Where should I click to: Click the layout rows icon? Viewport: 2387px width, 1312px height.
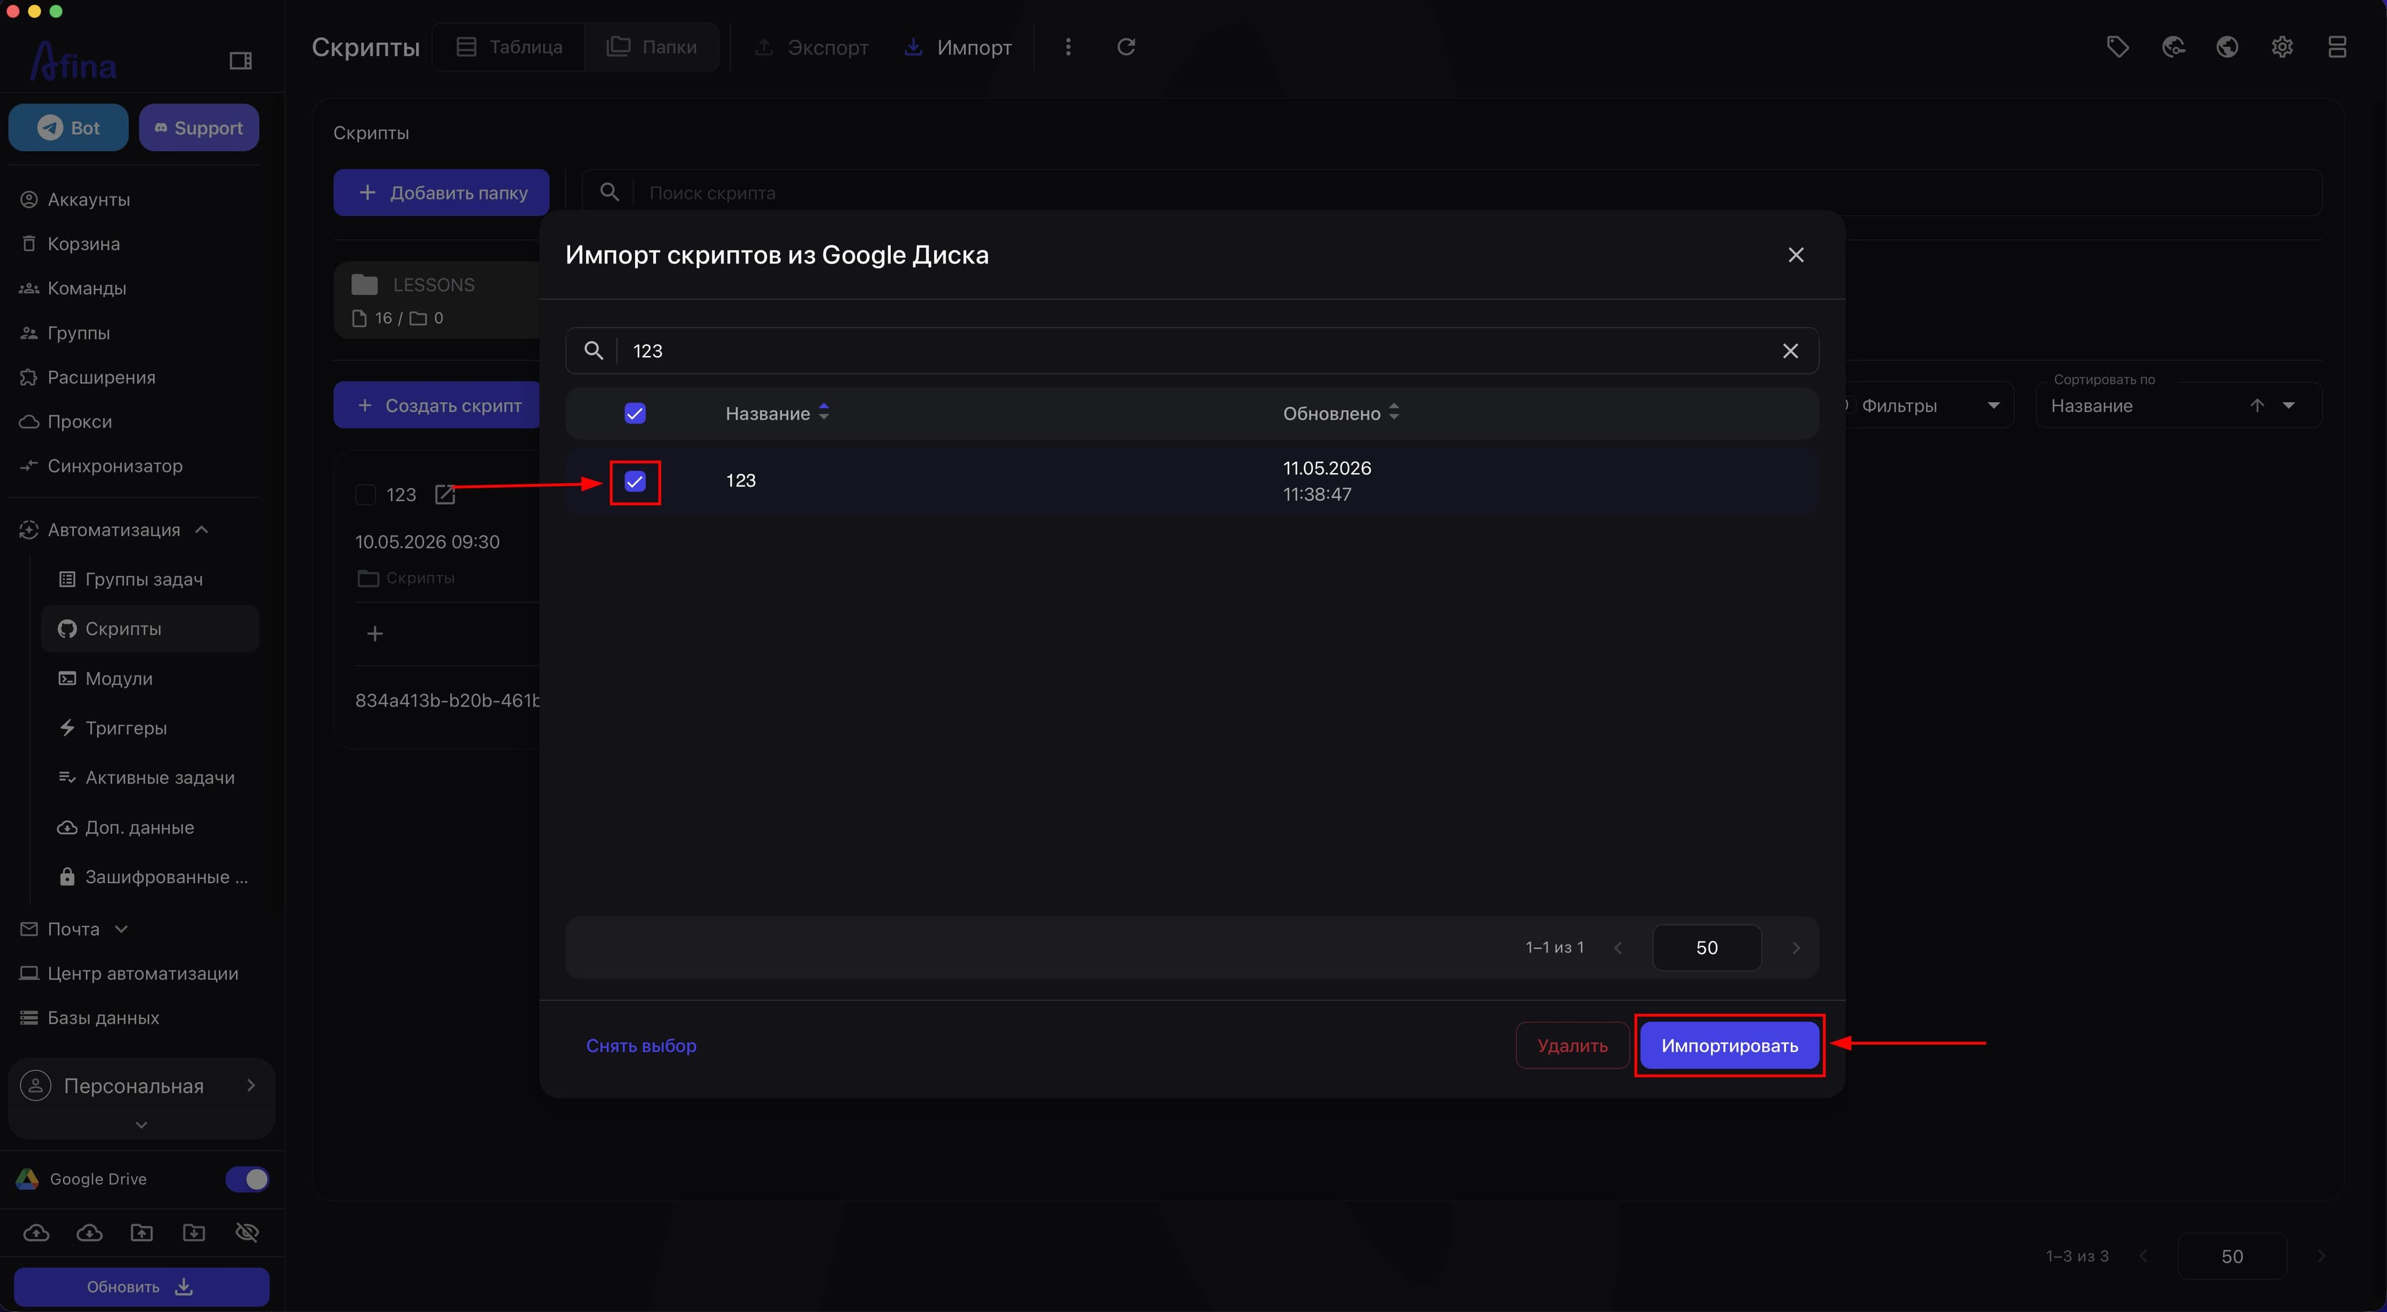pos(2337,47)
